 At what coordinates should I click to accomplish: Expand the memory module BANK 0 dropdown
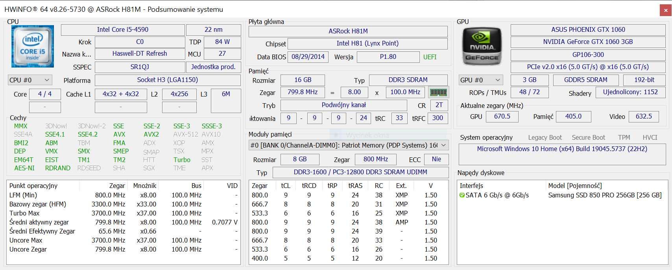(349, 145)
